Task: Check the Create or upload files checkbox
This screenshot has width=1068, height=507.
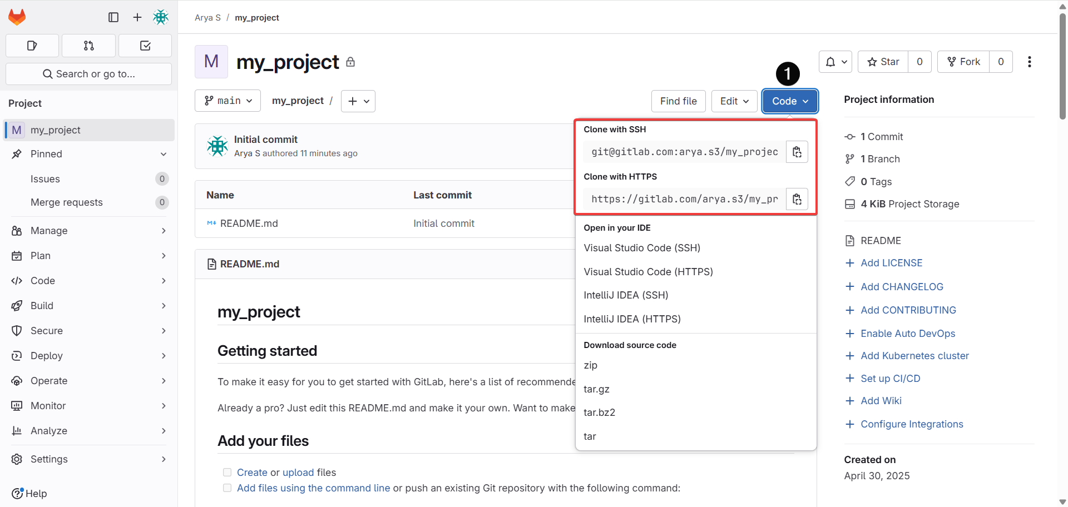Action: click(227, 472)
